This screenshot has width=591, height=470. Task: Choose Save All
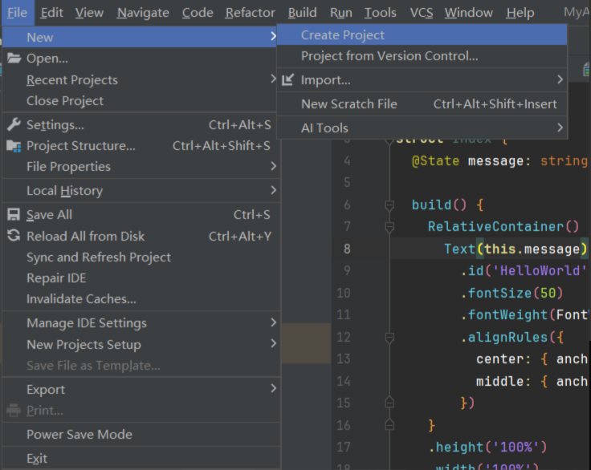(x=141, y=215)
